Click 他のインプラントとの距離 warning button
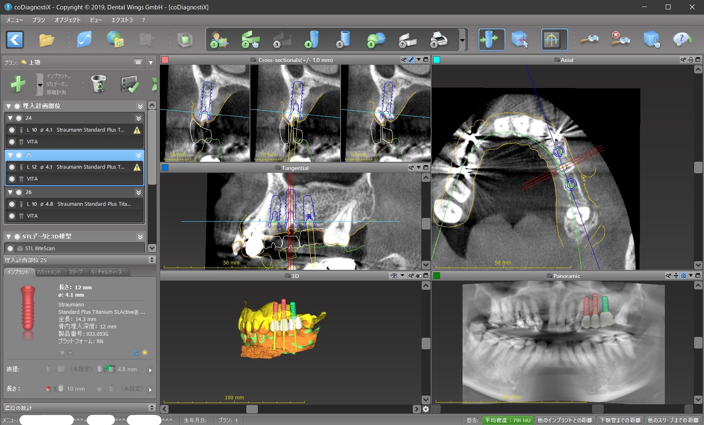 pos(565,420)
